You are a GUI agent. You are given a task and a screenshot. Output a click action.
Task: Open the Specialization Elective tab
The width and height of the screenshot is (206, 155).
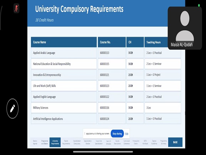point(88,142)
